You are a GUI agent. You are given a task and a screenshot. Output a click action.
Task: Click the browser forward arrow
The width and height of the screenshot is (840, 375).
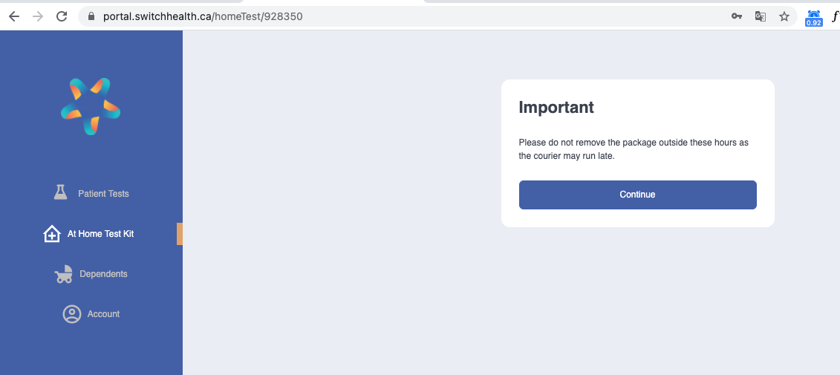(x=37, y=16)
